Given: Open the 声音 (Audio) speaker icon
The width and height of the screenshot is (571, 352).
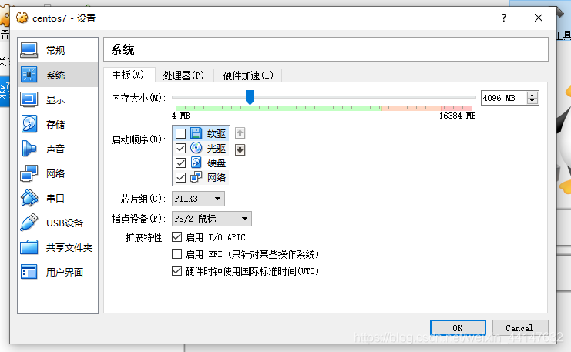Looking at the screenshot, I should point(29,149).
